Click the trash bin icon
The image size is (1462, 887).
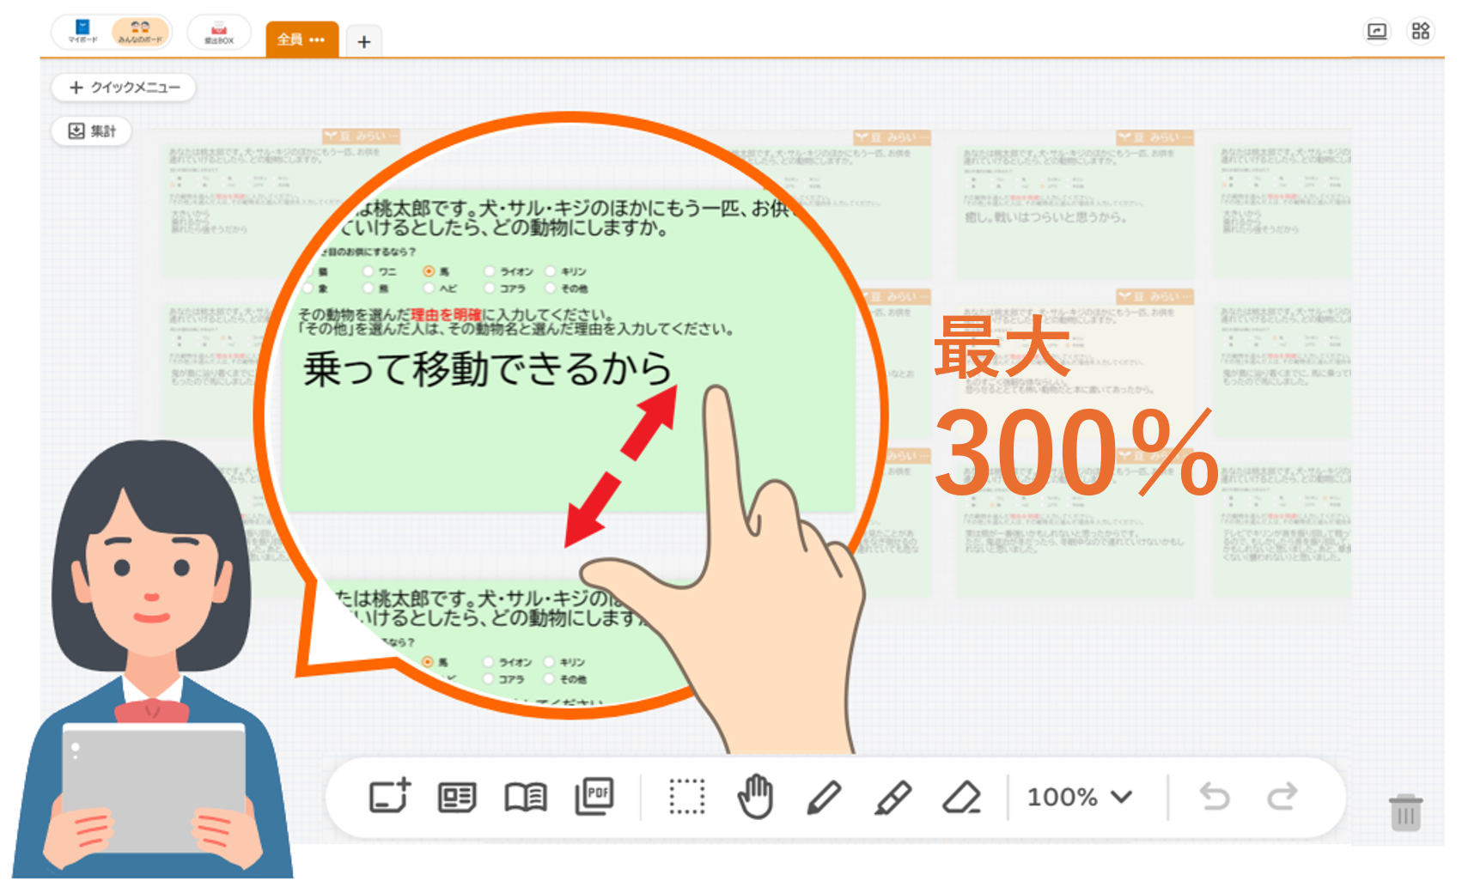coord(1405,812)
